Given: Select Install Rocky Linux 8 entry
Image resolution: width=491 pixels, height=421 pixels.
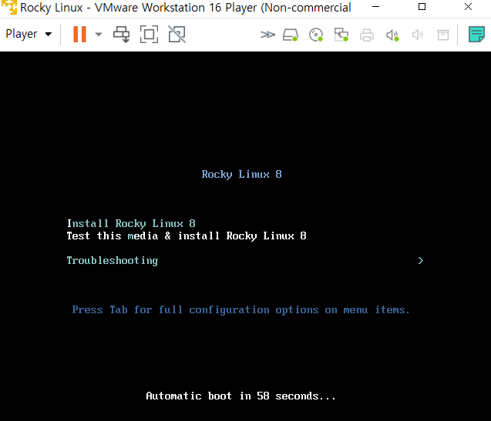Looking at the screenshot, I should pos(131,223).
